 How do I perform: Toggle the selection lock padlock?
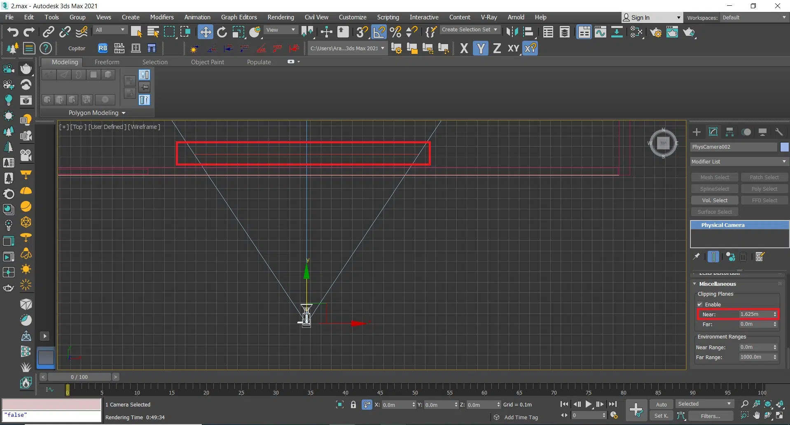(x=353, y=404)
